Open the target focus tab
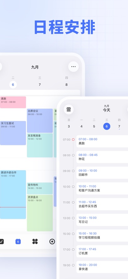This screenshot has width=128, height=279. click(x=52, y=241)
